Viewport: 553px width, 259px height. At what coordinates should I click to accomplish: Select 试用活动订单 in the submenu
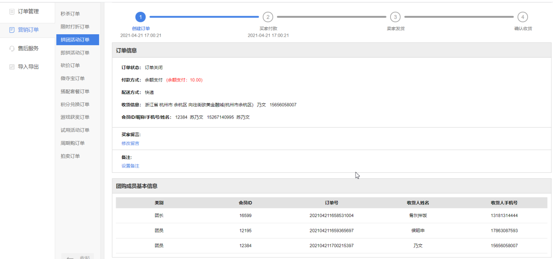[75, 130]
